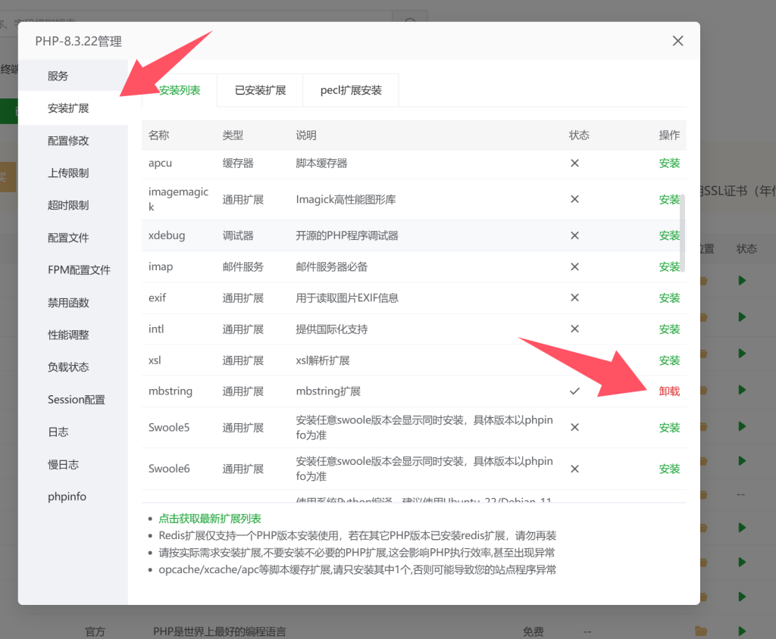This screenshot has width=776, height=639.
Task: Install the imagemagick extension
Action: tap(669, 199)
